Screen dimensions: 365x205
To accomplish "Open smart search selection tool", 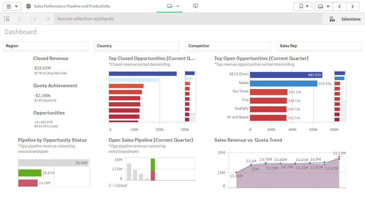I will click(7, 19).
